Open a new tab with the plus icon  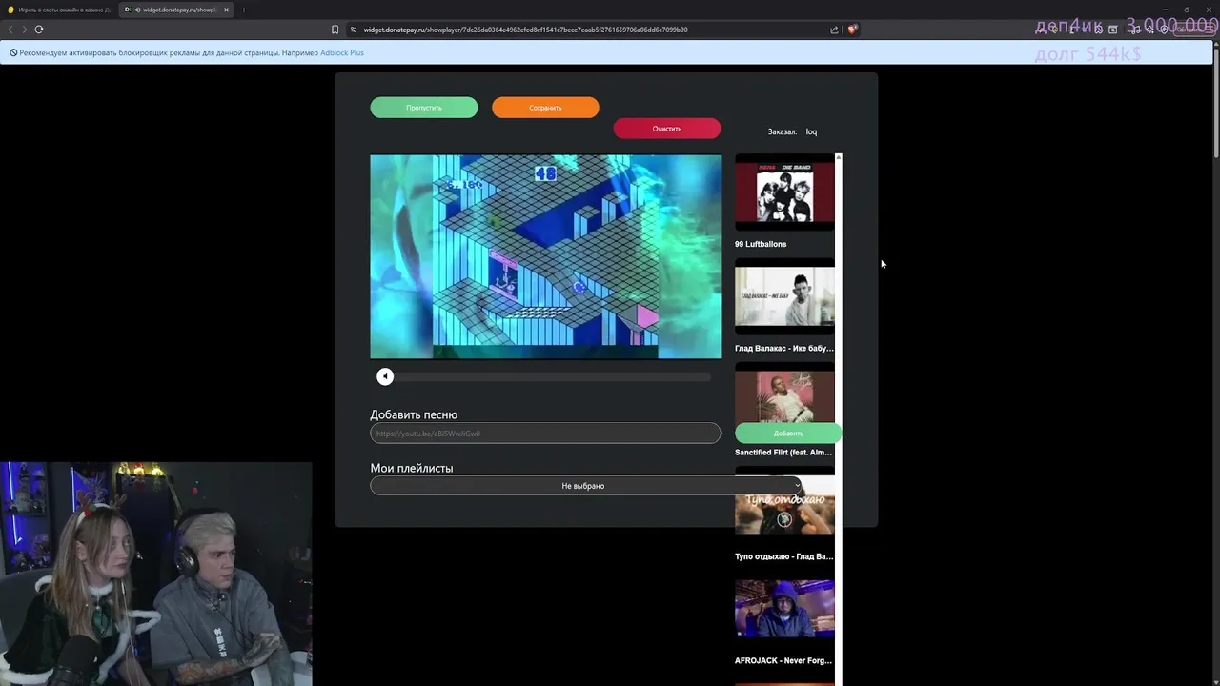tap(243, 10)
